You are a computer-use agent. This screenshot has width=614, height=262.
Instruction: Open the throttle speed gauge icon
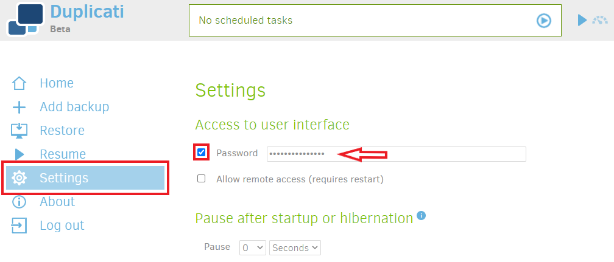600,20
